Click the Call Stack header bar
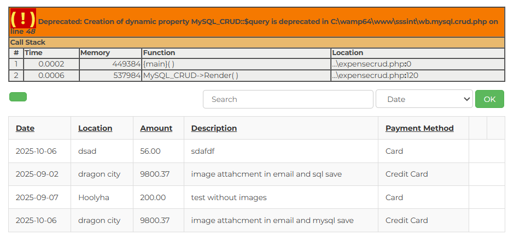Screen dimensions: 514x247 click(257, 42)
